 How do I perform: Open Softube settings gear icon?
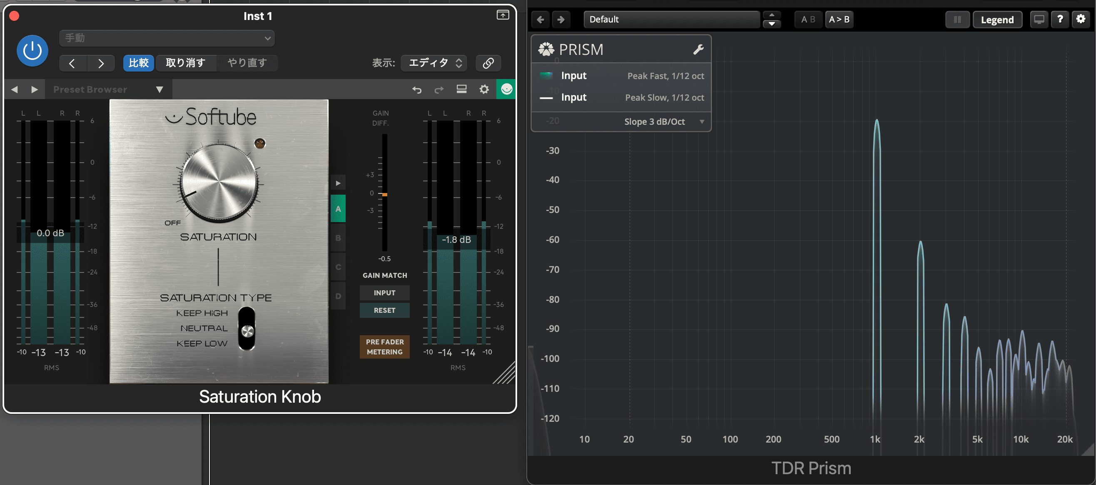[x=484, y=89]
